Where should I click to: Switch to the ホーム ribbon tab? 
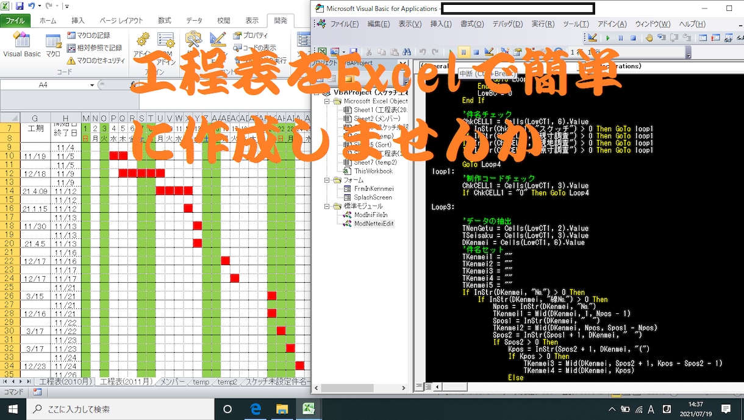[48, 20]
